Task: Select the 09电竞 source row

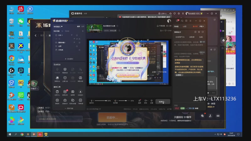Action: pos(69,50)
